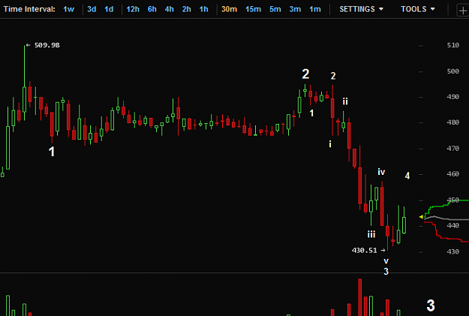This screenshot has height=316, width=469.
Task: Click the 430 price axis label
Action: (452, 251)
